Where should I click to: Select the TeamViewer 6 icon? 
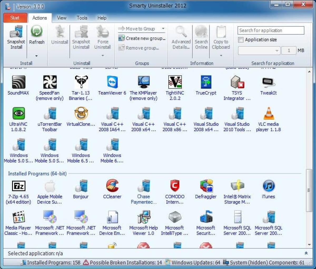[x=112, y=82]
